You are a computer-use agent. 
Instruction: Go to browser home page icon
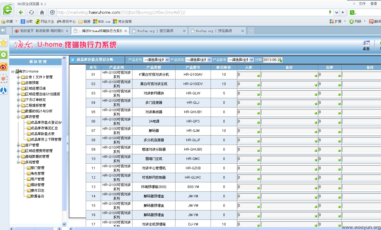click(x=42, y=12)
